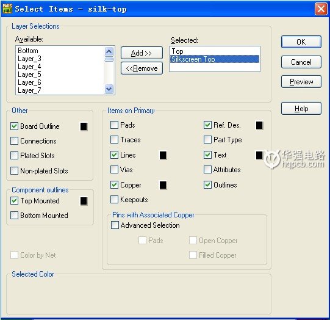Click the Ref. Des. color swatch

pos(259,125)
